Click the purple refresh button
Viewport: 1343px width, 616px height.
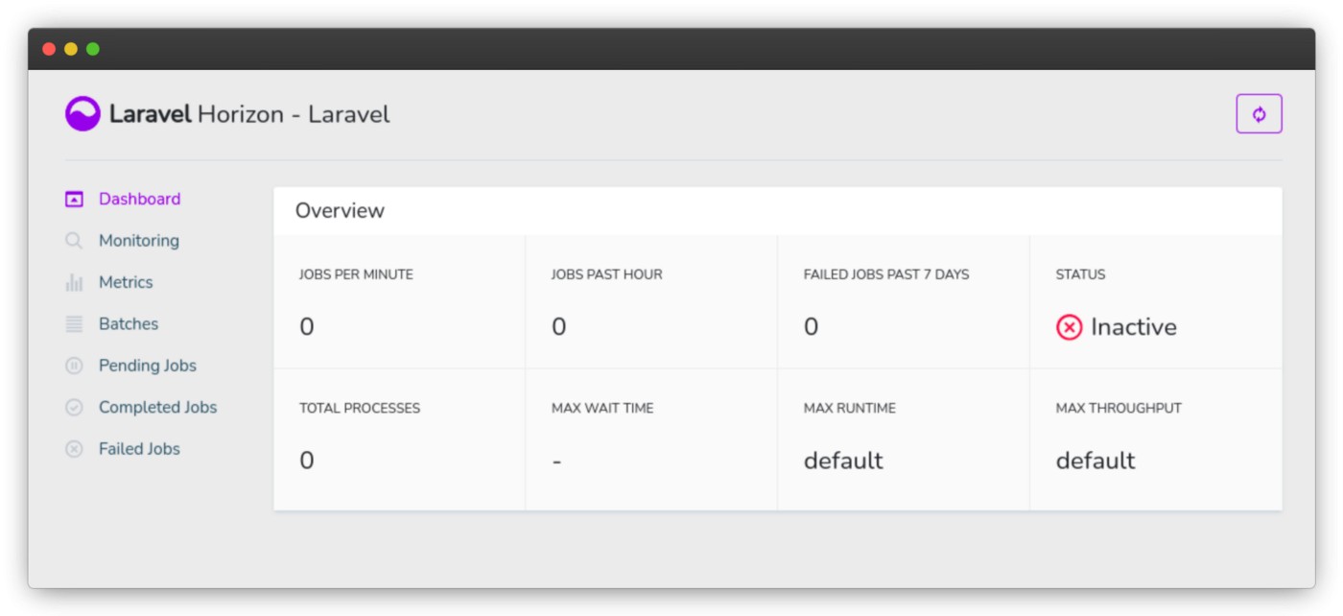[1259, 114]
